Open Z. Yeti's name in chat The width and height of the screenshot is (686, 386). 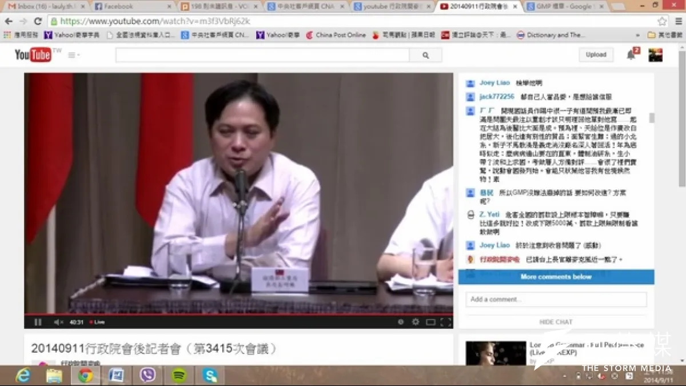point(489,214)
